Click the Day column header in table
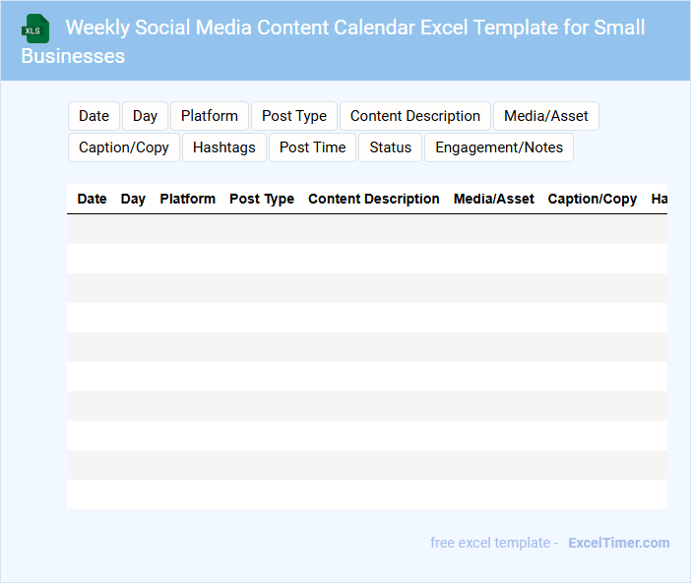691x583 pixels. click(x=133, y=199)
